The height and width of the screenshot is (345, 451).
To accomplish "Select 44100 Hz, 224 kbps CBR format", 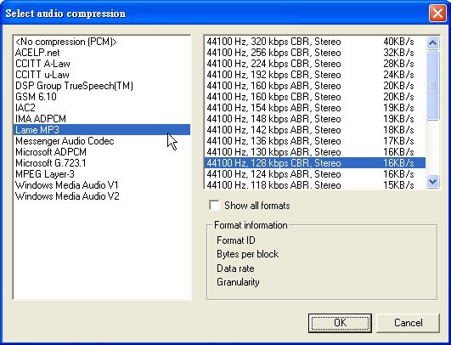I will [315, 64].
